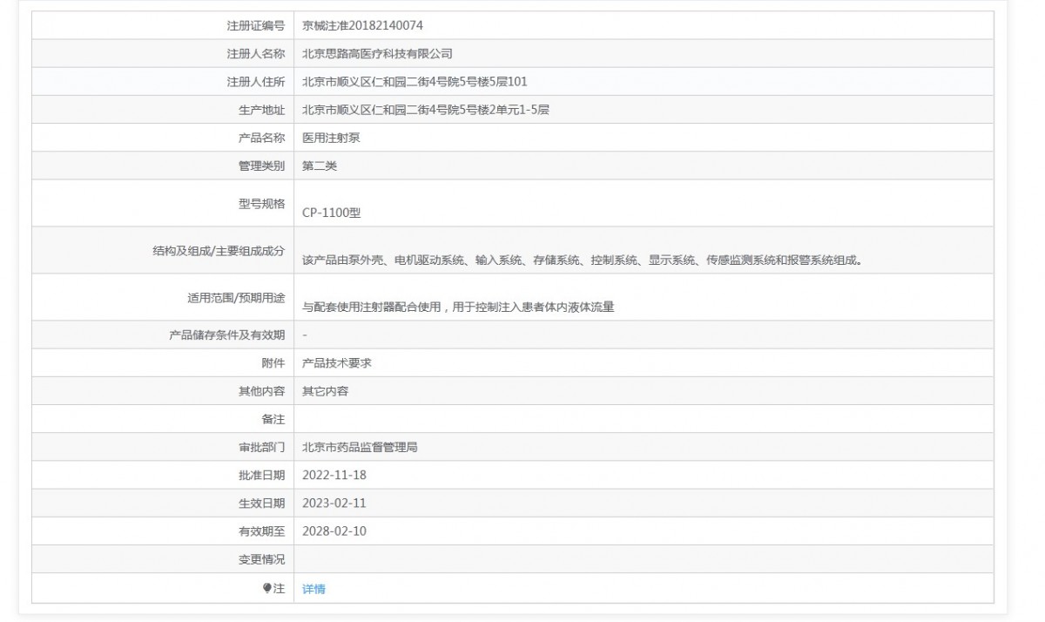The height and width of the screenshot is (622, 1045).
Task: Select the intended use text starting 与配套使用注射器
Action: pos(458,307)
